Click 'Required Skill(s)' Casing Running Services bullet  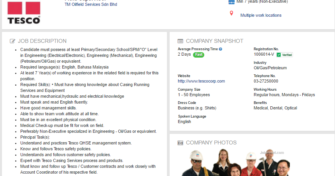pos(85,88)
